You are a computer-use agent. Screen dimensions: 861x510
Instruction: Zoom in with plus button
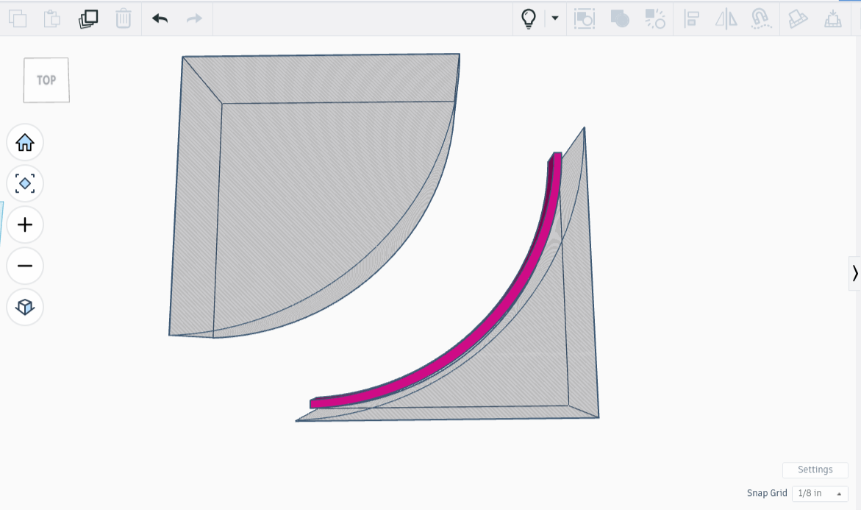pos(25,224)
